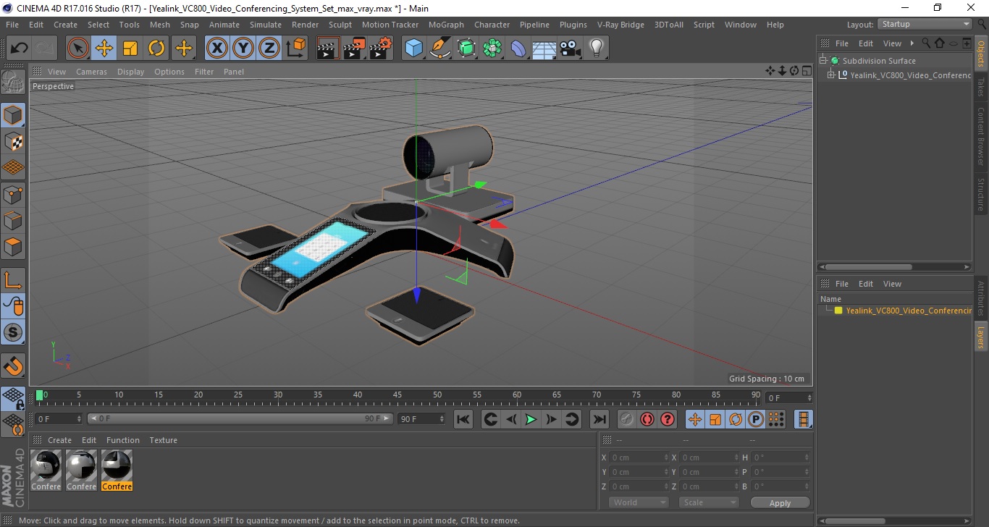Click the timeline preview range slider
The height and width of the screenshot is (527, 989).
tap(240, 419)
